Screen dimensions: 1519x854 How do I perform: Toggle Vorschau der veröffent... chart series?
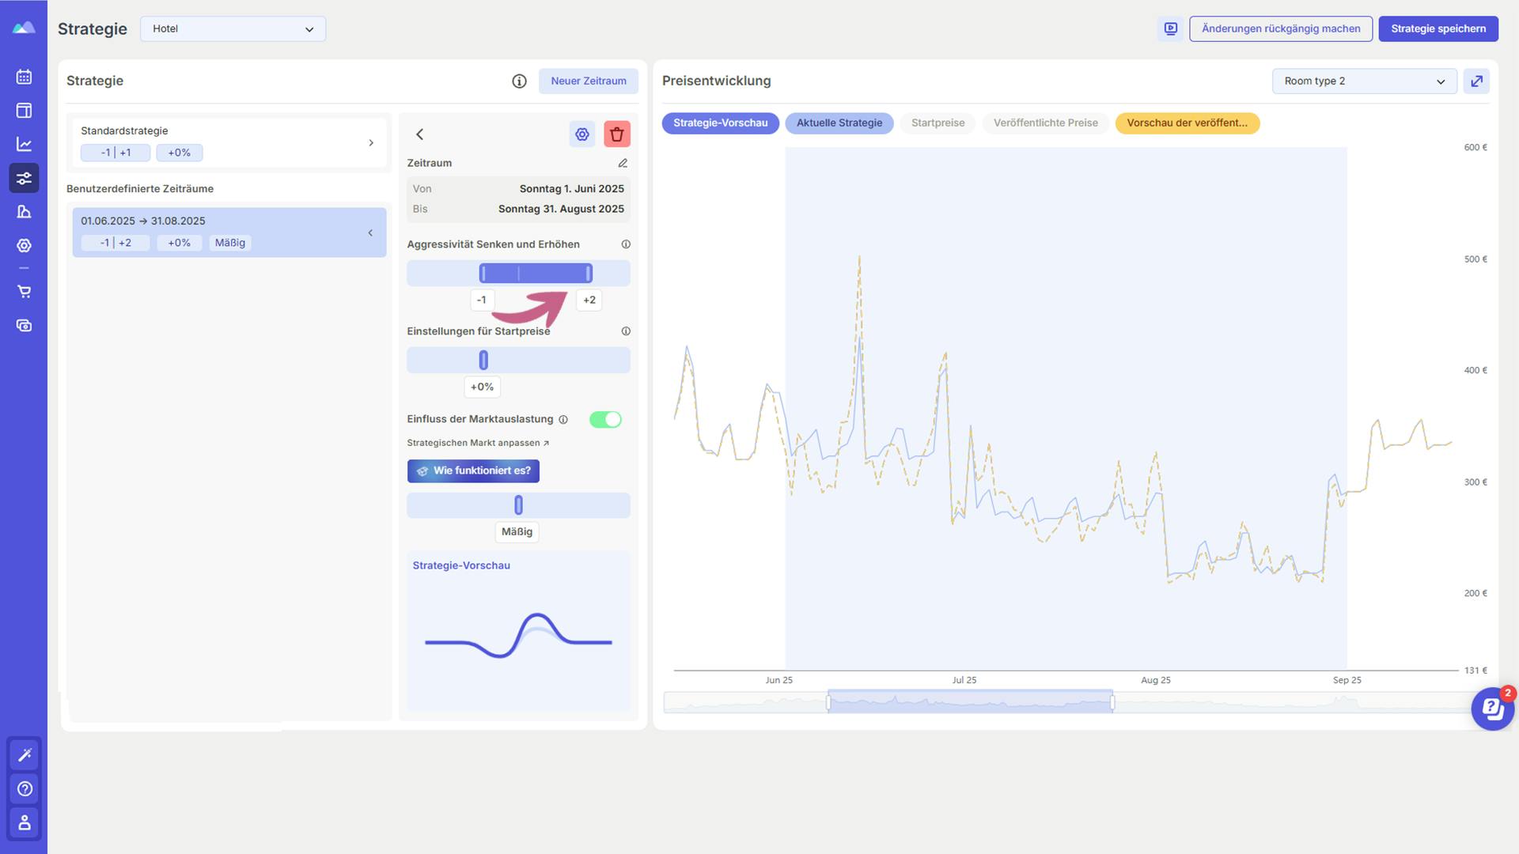[x=1187, y=123]
